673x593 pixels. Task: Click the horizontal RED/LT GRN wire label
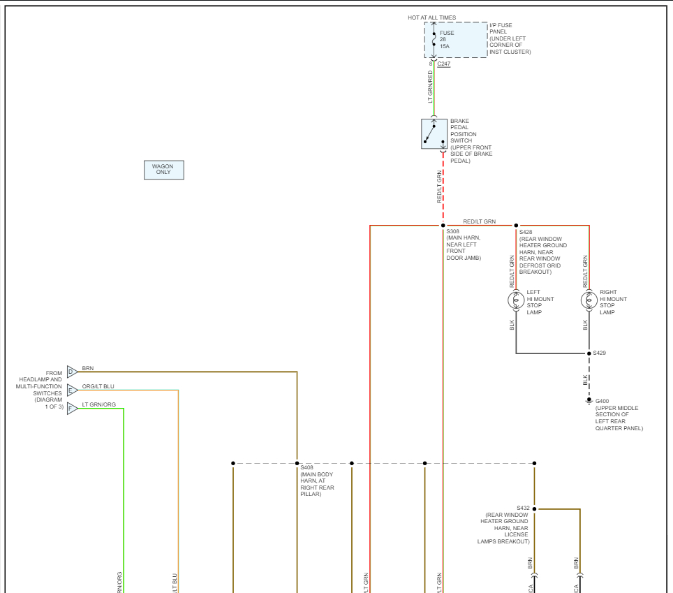(x=479, y=221)
